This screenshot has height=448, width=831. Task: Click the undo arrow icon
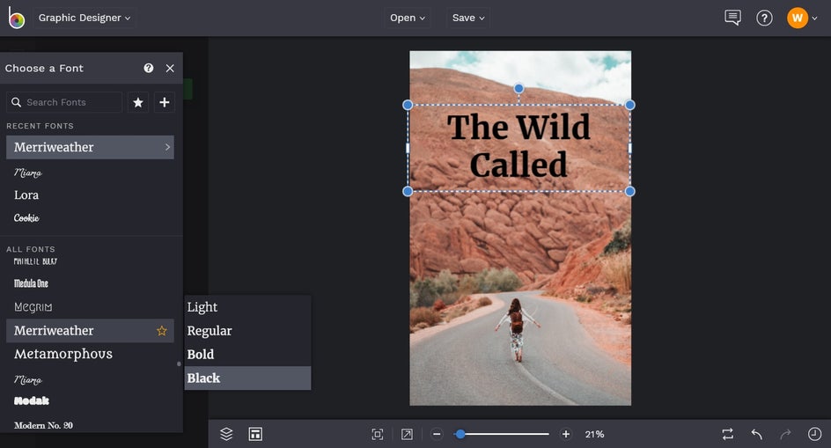(x=757, y=434)
